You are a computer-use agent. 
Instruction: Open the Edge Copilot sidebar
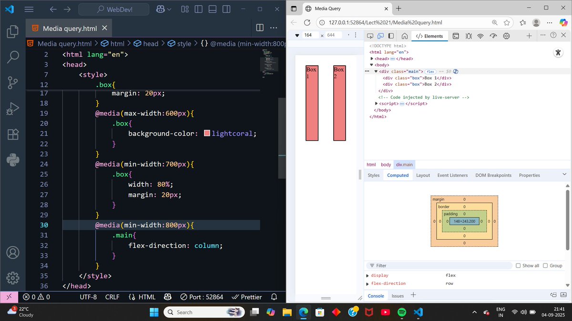coord(564,22)
